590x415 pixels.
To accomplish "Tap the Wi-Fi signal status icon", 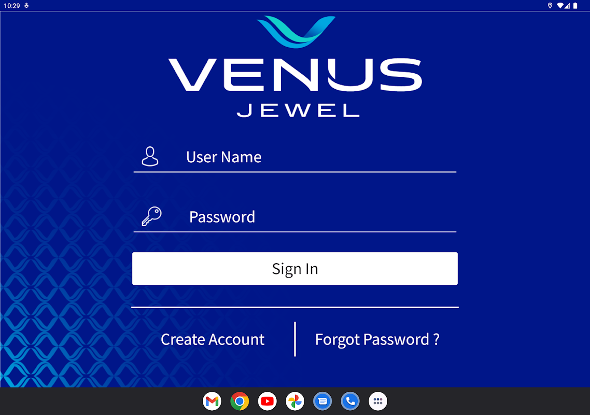I will [x=560, y=6].
